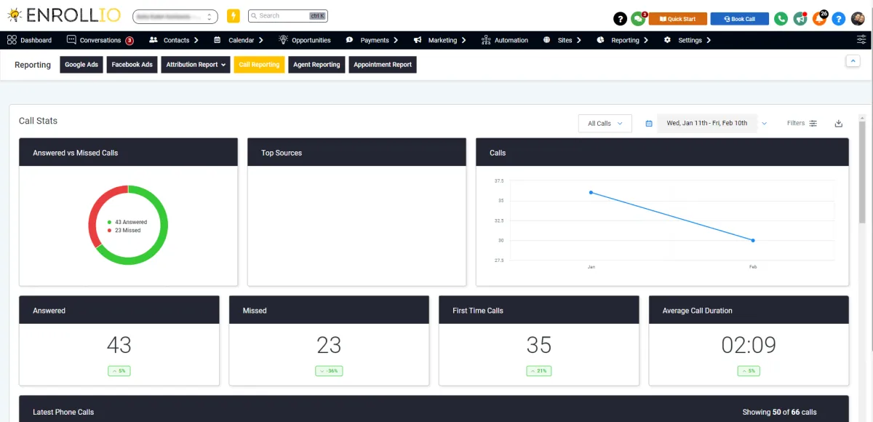Image resolution: width=873 pixels, height=422 pixels.
Task: Expand the date range chevron
Action: pyautogui.click(x=764, y=124)
